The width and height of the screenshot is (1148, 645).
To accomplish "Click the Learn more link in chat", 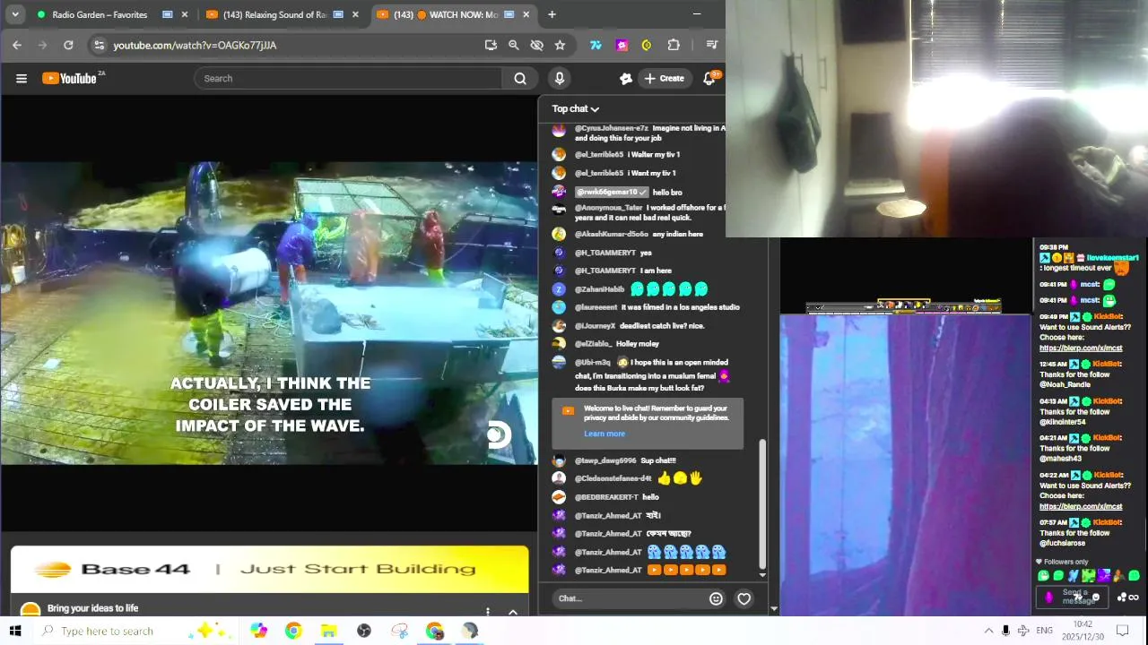I will coord(604,434).
